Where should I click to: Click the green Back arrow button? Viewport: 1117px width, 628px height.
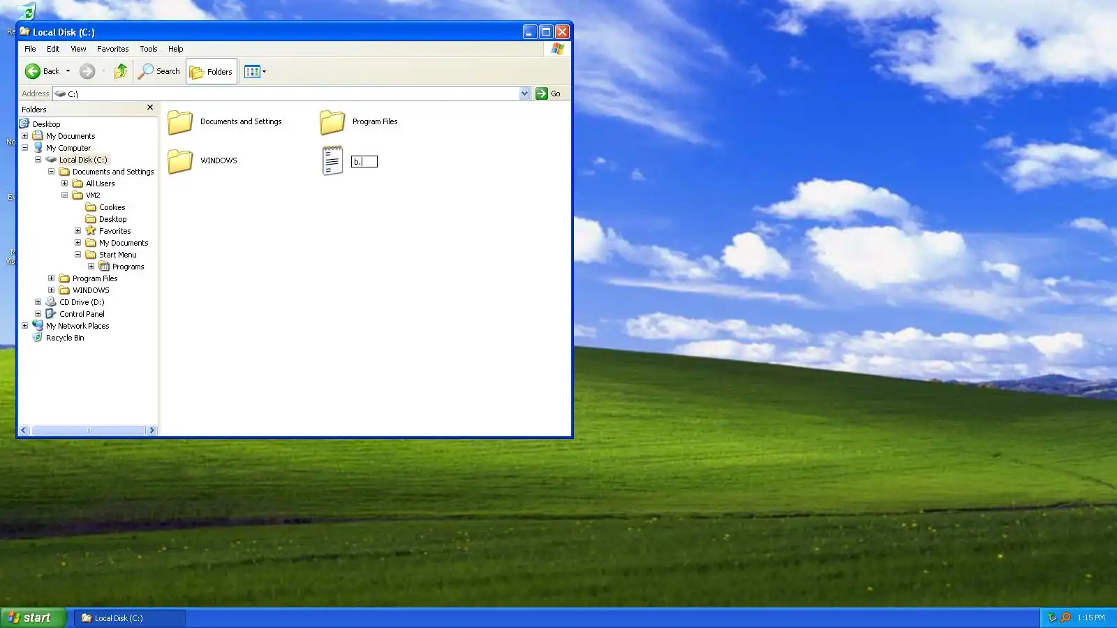click(x=33, y=71)
